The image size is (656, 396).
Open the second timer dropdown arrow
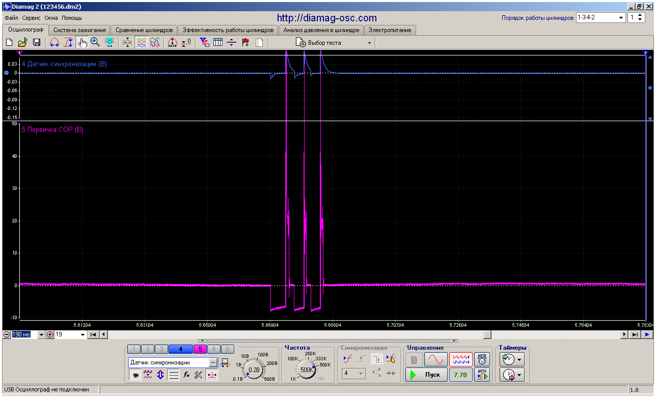520,375
